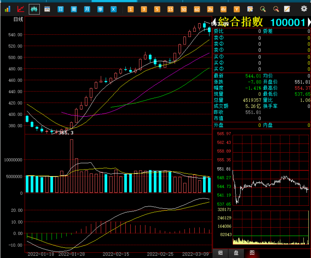Viewport: 311px width, 258px height.
Task: Click the 2022-02-25 date label
Action: click(x=160, y=254)
